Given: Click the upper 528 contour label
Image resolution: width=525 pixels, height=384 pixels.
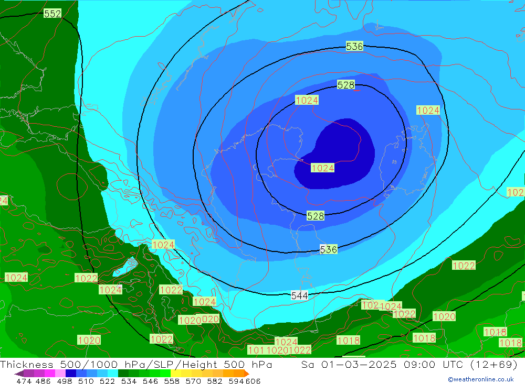Looking at the screenshot, I should coord(346,85).
